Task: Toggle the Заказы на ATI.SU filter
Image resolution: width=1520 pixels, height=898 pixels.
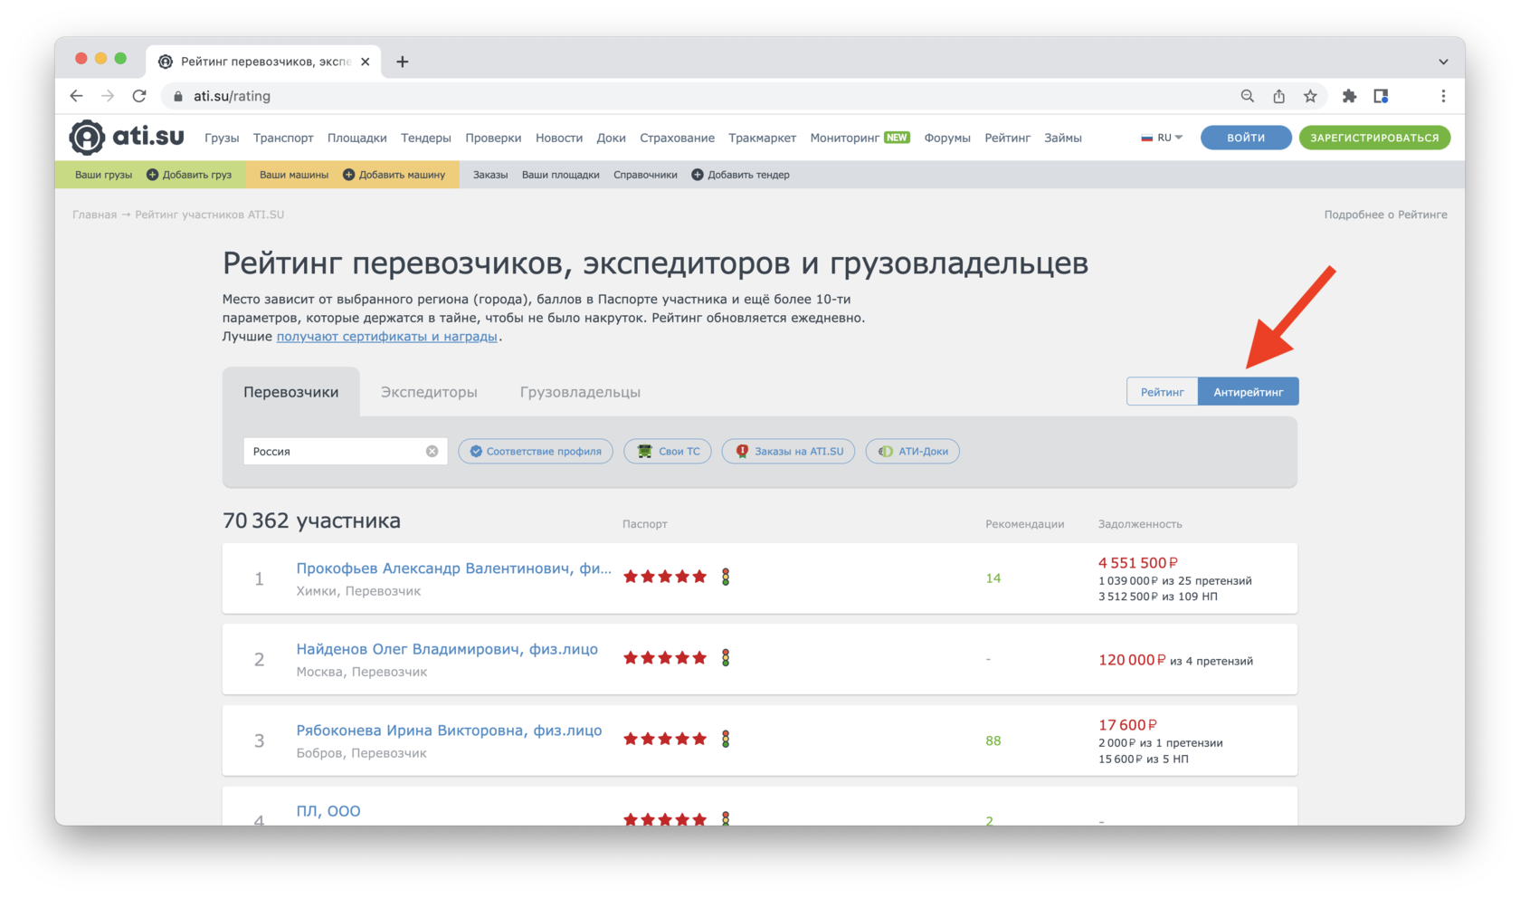Action: click(x=788, y=451)
